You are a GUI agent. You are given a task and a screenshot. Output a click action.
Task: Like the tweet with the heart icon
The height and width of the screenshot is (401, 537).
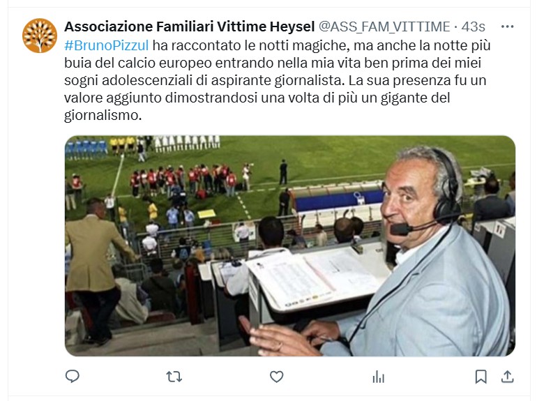pyautogui.click(x=276, y=377)
